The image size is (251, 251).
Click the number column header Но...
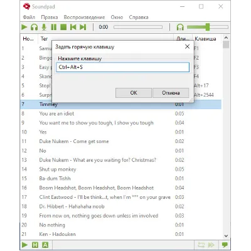[29, 39]
